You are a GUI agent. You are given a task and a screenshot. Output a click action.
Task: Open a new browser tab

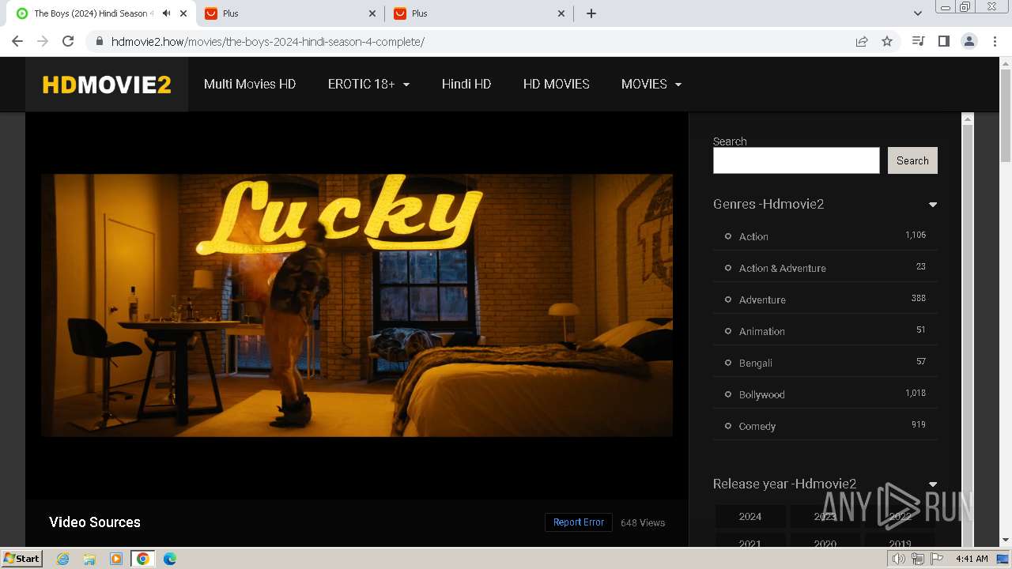591,13
